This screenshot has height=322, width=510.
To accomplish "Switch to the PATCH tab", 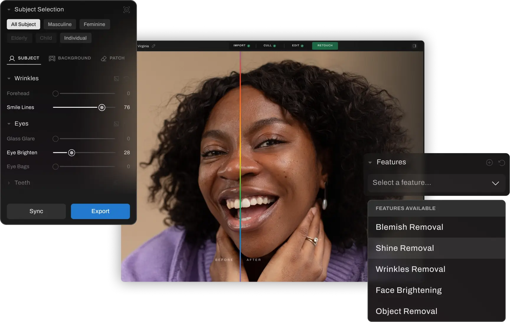I will point(113,58).
